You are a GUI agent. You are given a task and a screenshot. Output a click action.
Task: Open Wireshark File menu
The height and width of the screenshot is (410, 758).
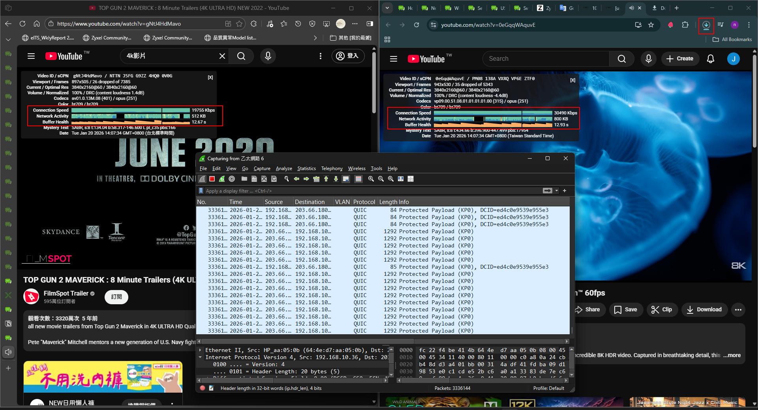coord(203,168)
